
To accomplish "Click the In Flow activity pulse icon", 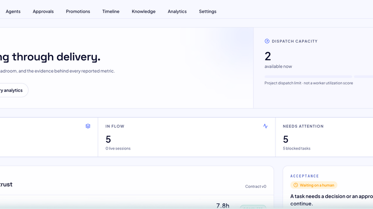I will click(265, 126).
